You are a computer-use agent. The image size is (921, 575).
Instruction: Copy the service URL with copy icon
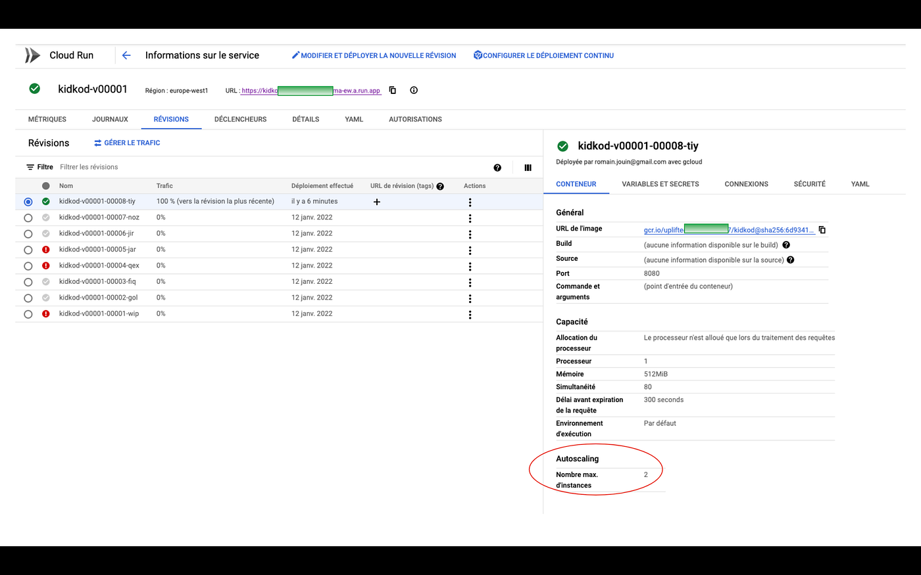point(393,90)
